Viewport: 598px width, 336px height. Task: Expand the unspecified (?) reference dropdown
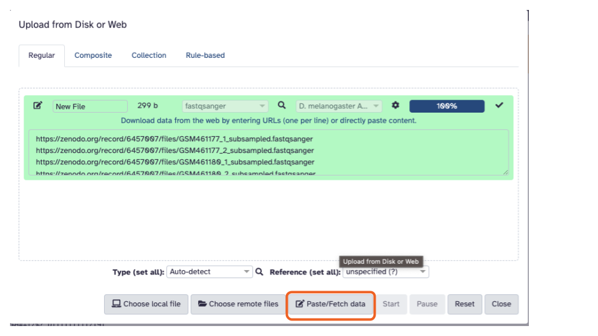tap(386, 272)
